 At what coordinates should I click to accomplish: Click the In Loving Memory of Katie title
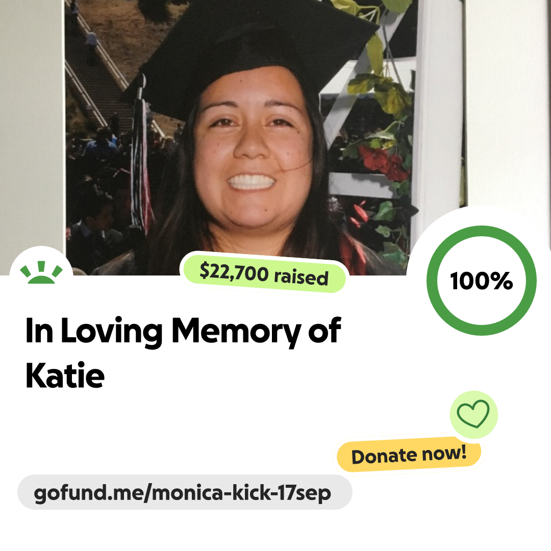tap(183, 352)
